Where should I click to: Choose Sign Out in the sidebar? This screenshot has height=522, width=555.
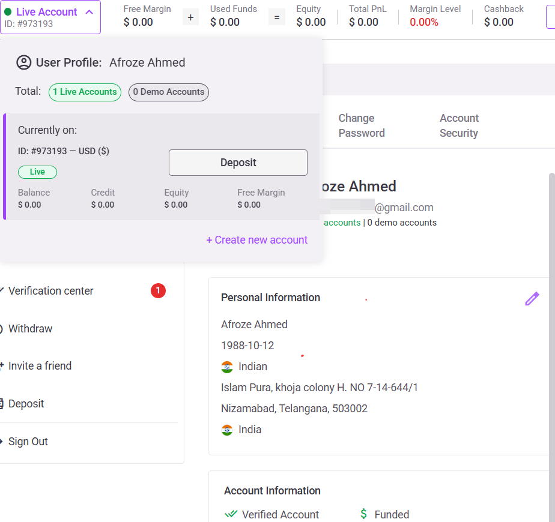tap(28, 442)
